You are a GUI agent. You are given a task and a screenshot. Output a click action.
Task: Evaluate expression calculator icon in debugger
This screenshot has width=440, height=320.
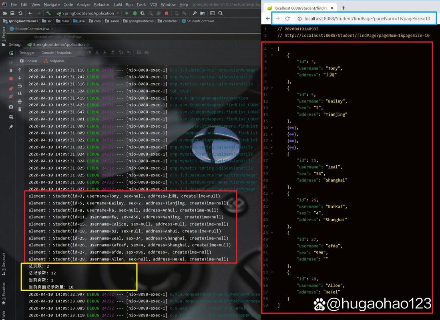pyautogui.click(x=139, y=52)
